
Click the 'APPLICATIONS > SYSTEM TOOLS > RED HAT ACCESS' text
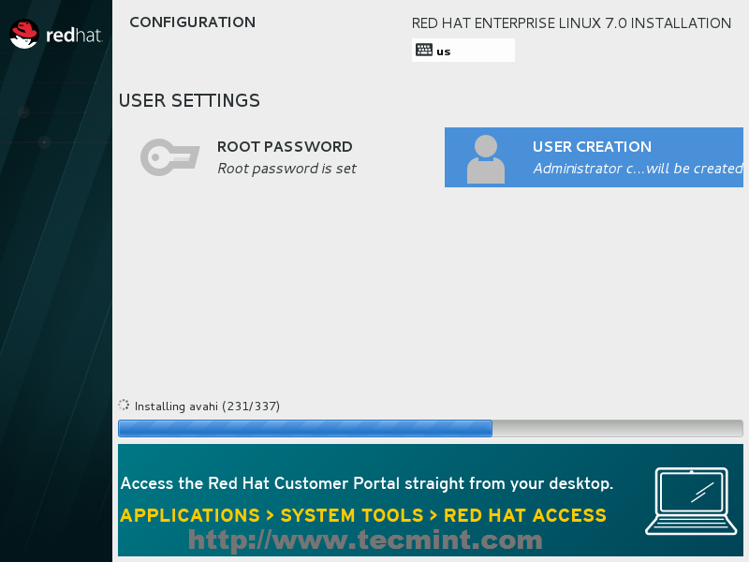tap(363, 515)
